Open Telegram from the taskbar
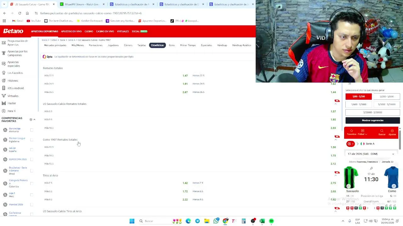The height and width of the screenshot is (226, 403). click(197, 221)
